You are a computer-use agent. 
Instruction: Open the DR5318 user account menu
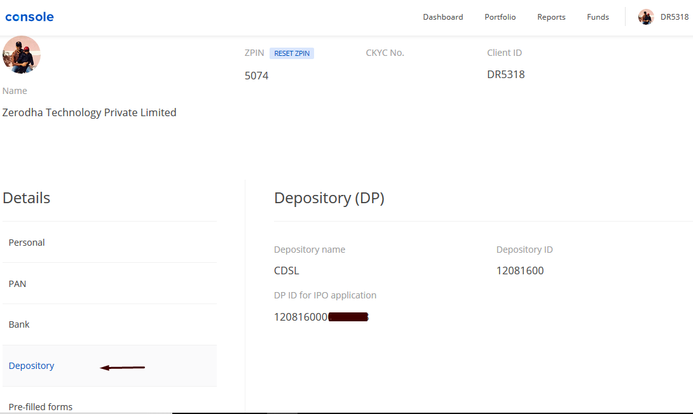(x=675, y=17)
